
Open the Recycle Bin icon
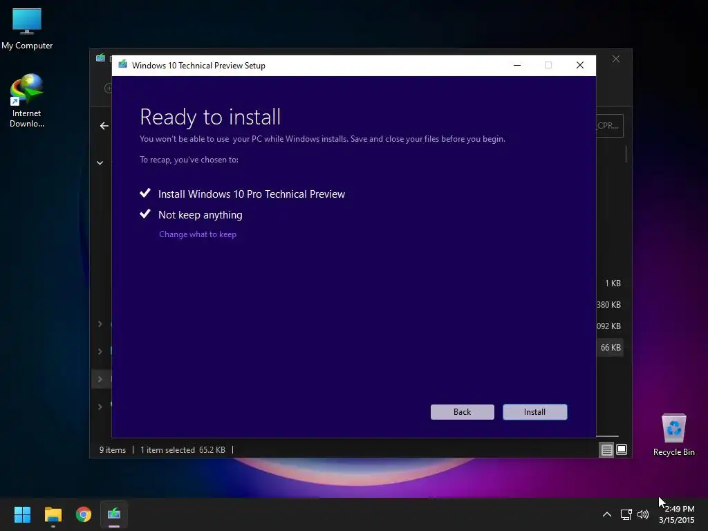click(x=673, y=435)
